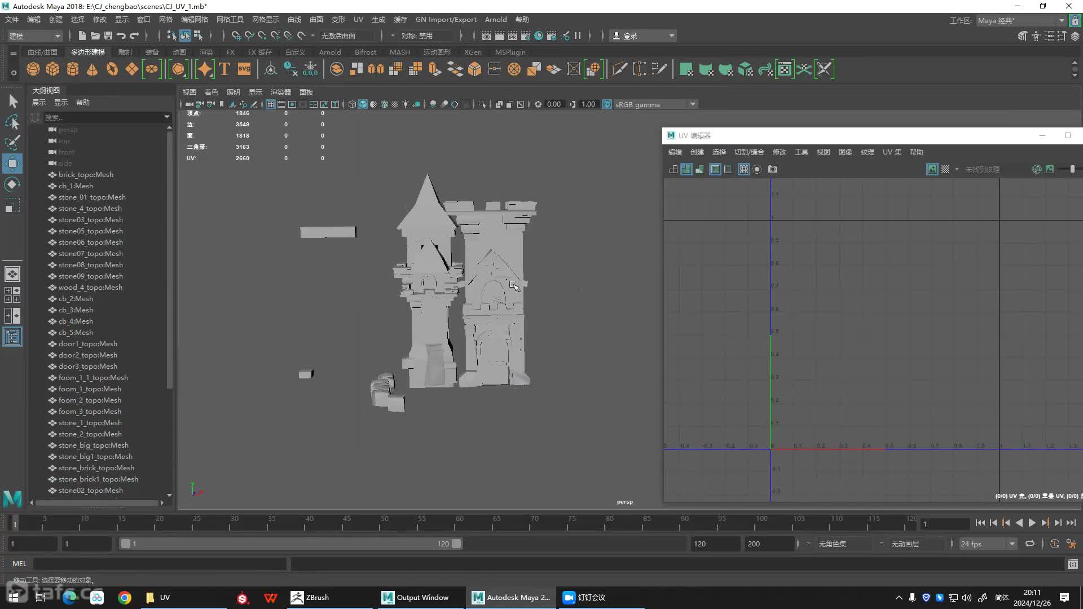Click the Type text tool shelf icon

(224, 69)
